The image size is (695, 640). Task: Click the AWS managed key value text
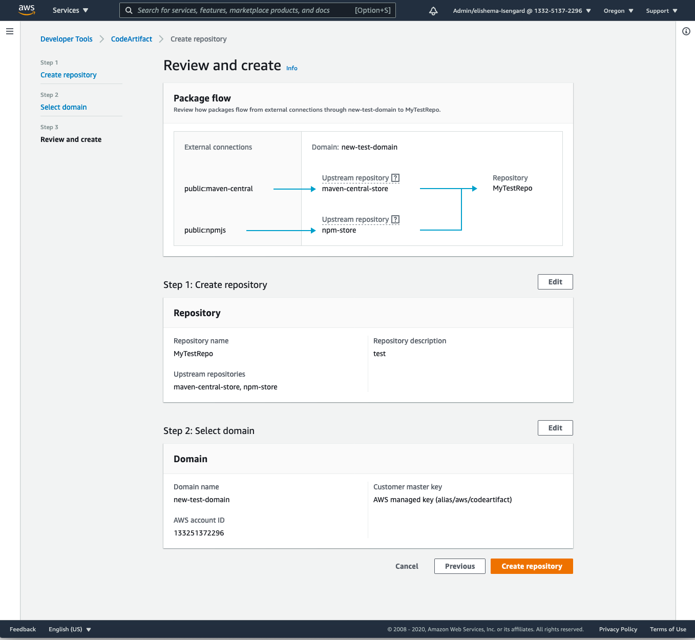[443, 500]
